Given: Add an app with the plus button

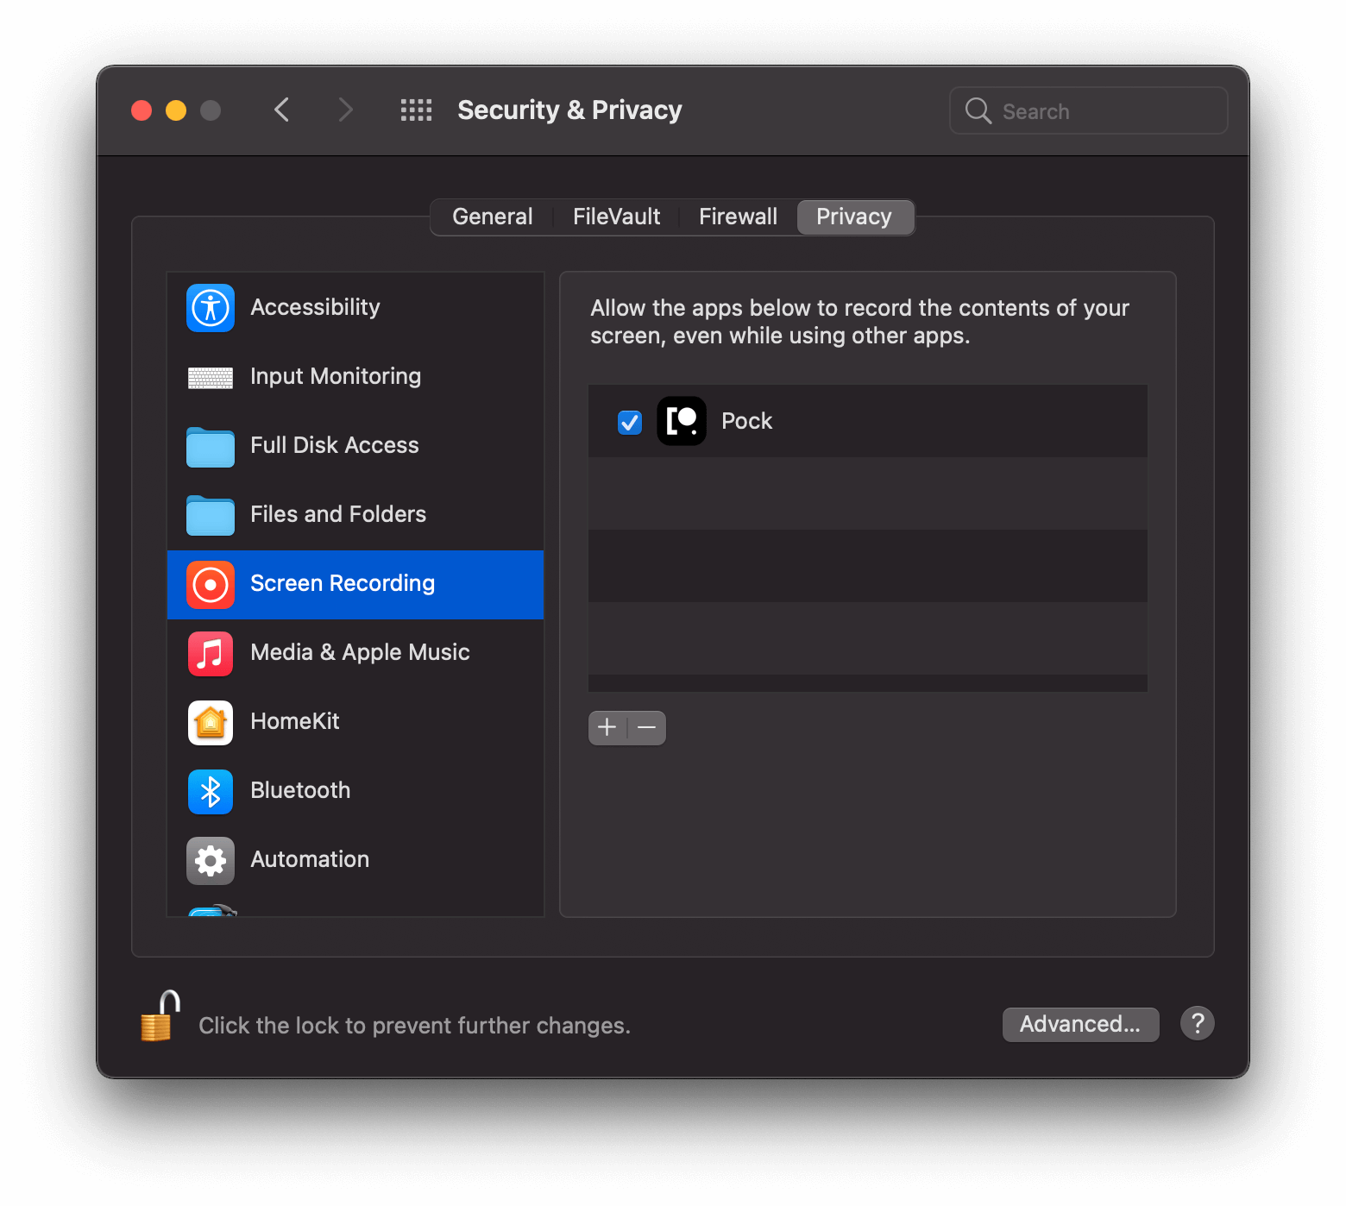Looking at the screenshot, I should (x=607, y=727).
